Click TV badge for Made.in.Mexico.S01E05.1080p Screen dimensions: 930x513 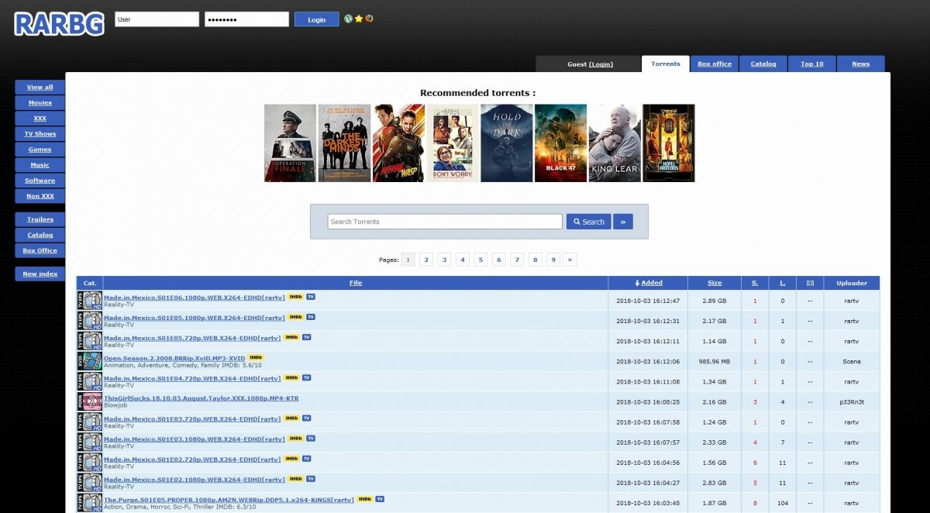311,317
